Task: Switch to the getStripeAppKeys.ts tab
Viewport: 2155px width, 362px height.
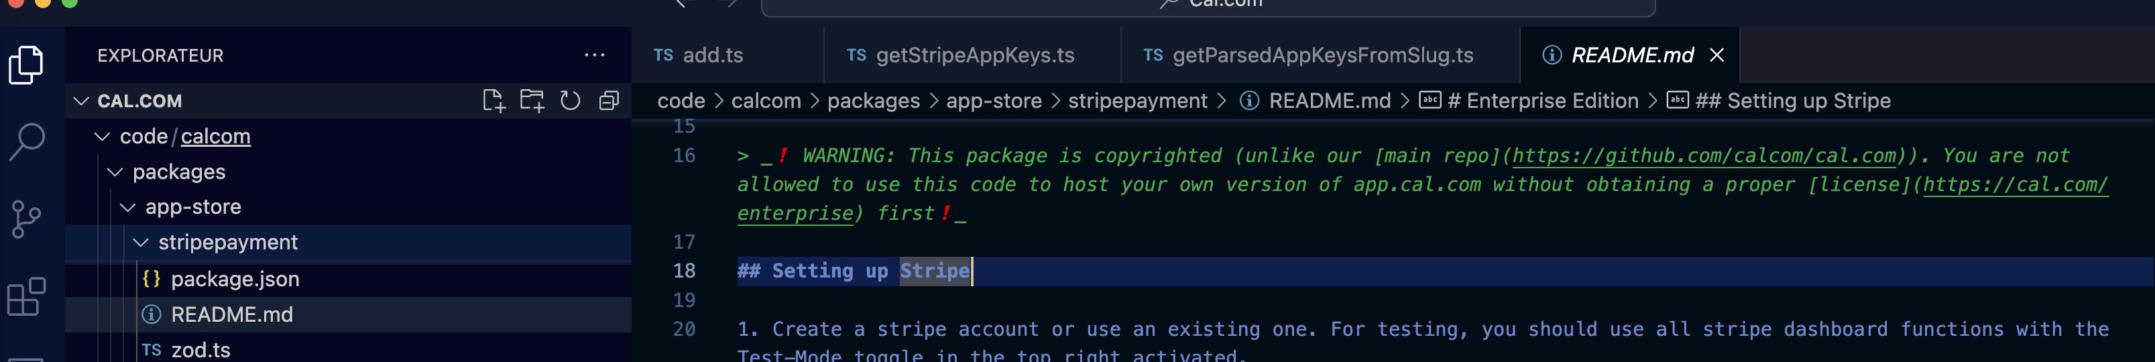Action: pyautogui.click(x=972, y=55)
